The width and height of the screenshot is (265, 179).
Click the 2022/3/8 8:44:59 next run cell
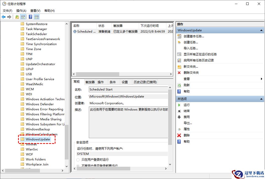153,32
